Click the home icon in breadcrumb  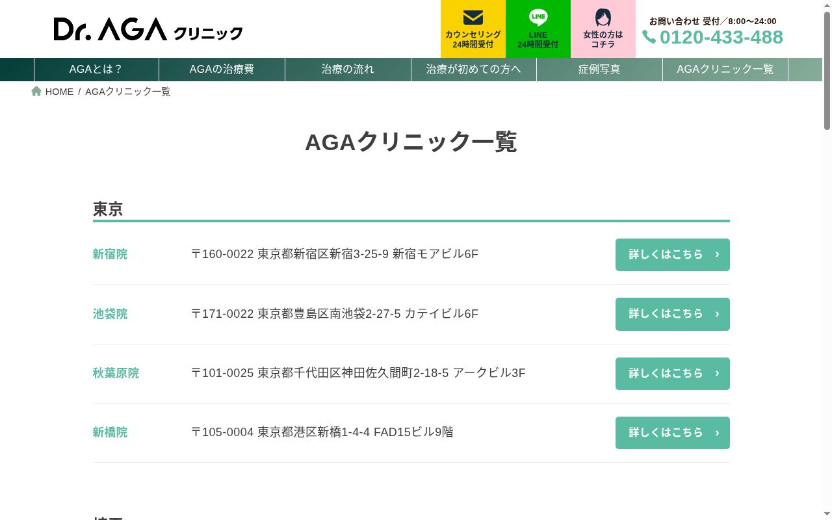[x=36, y=91]
